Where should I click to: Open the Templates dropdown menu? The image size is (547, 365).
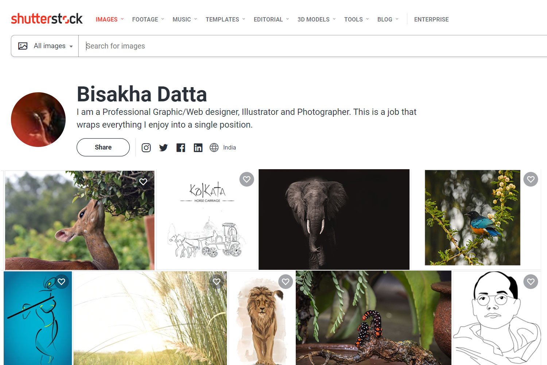point(225,19)
